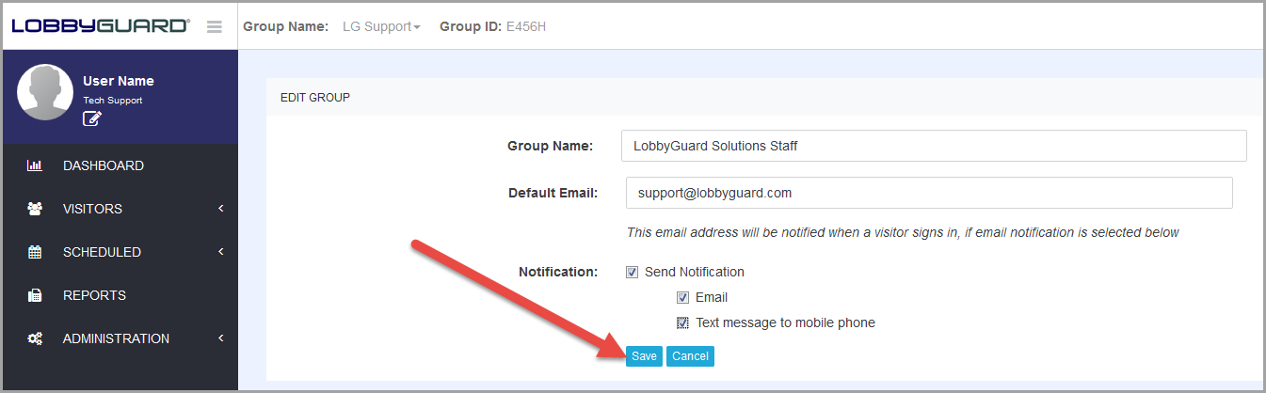Open the LG Support group dropdown
The image size is (1266, 393).
[382, 26]
